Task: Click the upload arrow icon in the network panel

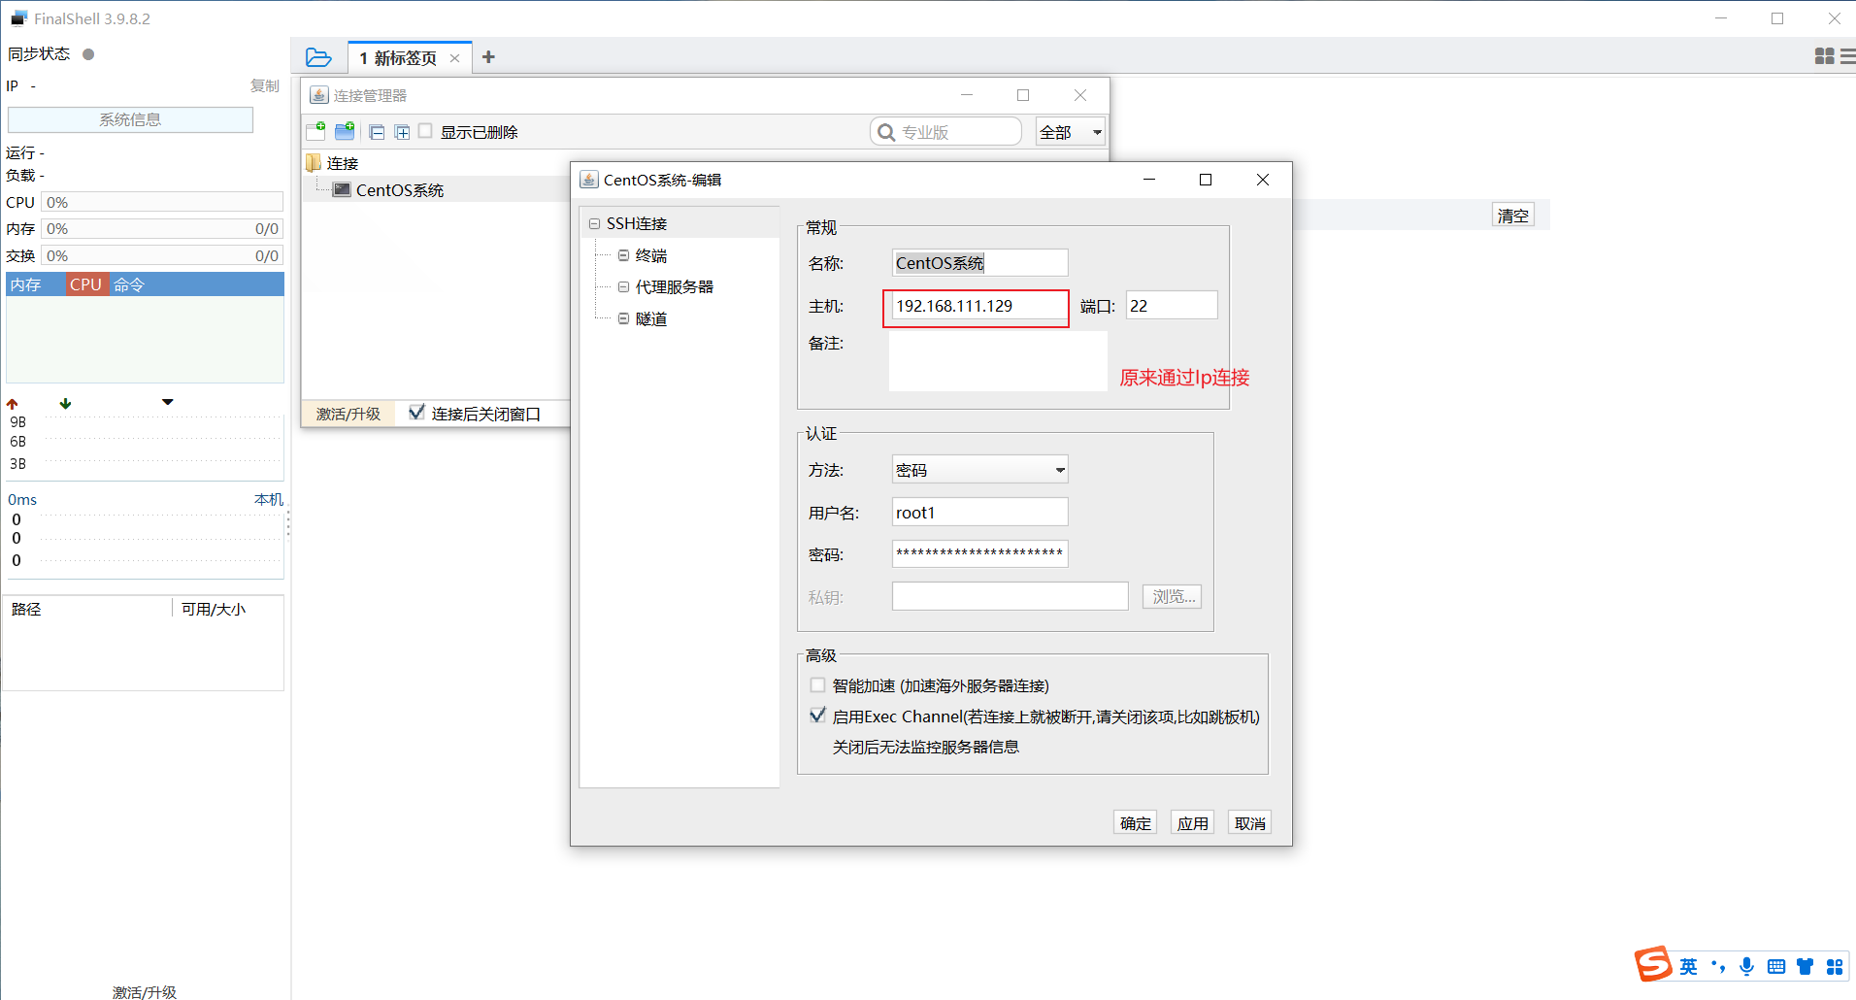Action: 13,404
